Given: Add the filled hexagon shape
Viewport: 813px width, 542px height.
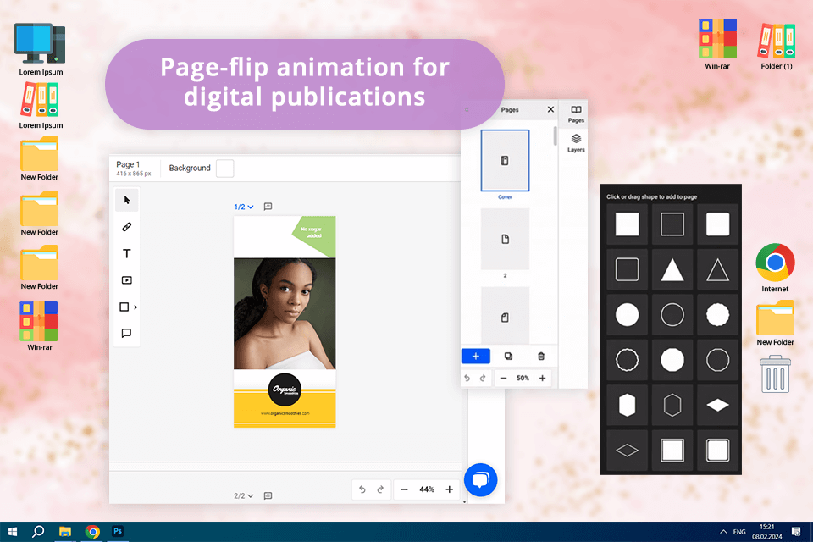Looking at the screenshot, I should coord(627,405).
